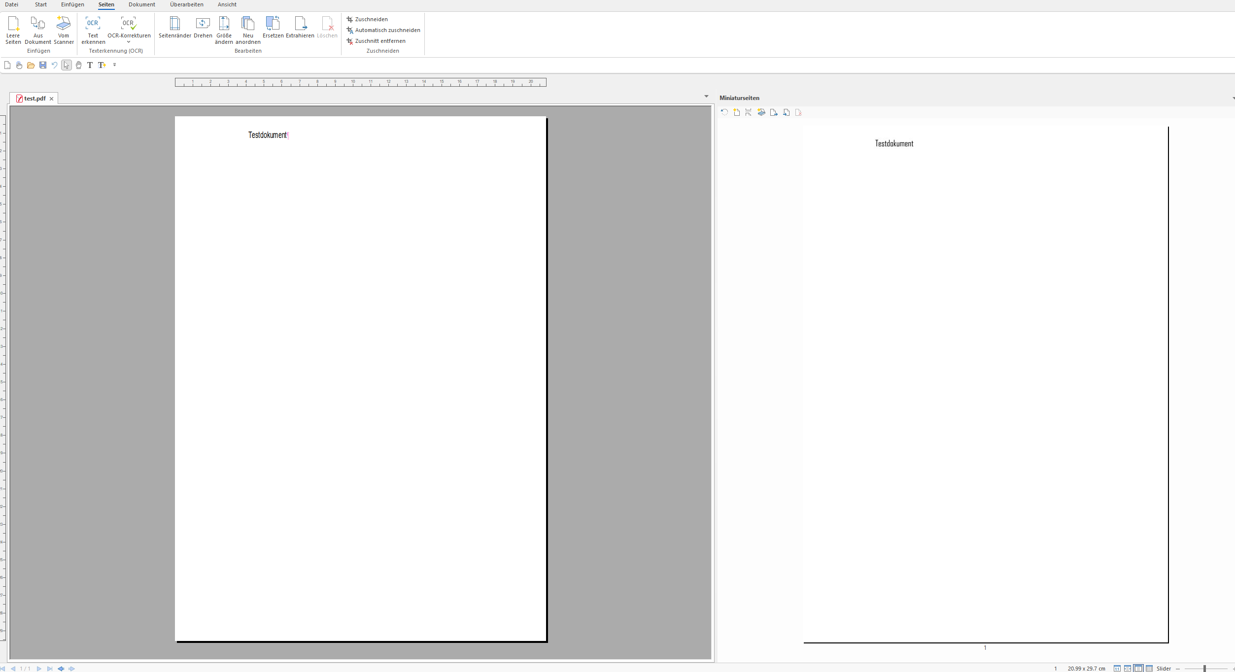The image size is (1235, 672).
Task: Toggle the arrow selection tool
Action: (66, 65)
